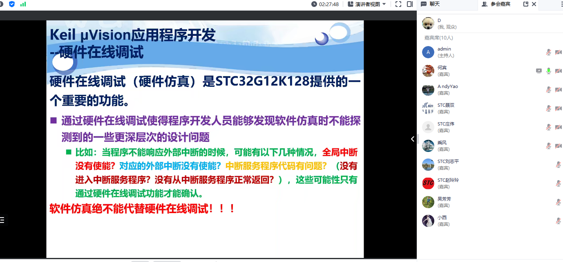Open the 演讲者视图 view dropdown
Image resolution: width=563 pixels, height=262 pixels.
click(367, 4)
